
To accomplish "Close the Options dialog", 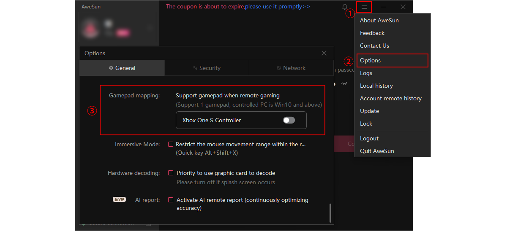I will 324,53.
